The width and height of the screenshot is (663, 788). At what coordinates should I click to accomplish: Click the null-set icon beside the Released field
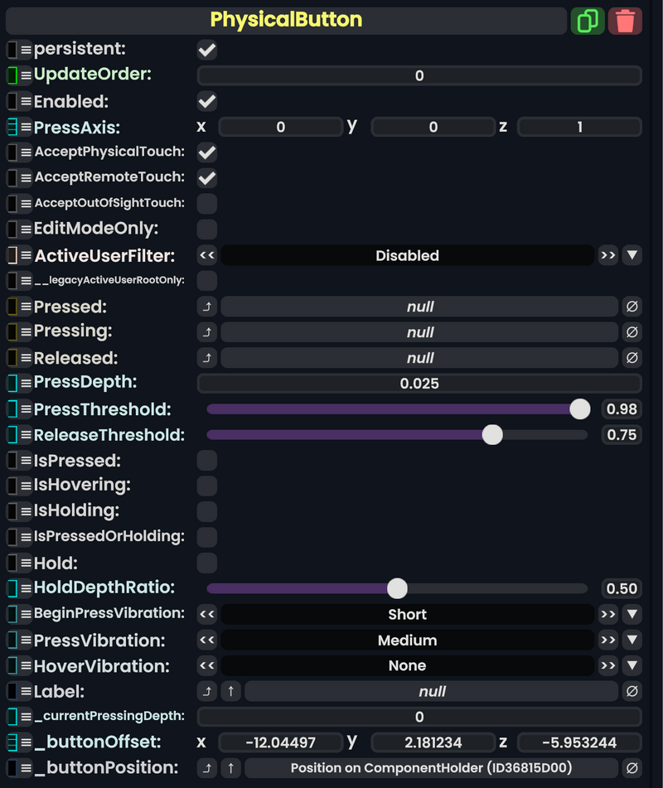tap(633, 358)
